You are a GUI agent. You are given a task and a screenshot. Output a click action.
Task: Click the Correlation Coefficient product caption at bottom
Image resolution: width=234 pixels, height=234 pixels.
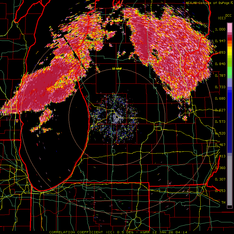118,232
